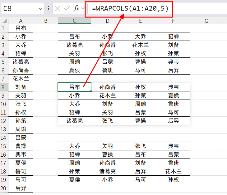Click cell A8 containing 刘备
Viewport: 227px width, 195px height.
coord(21,87)
